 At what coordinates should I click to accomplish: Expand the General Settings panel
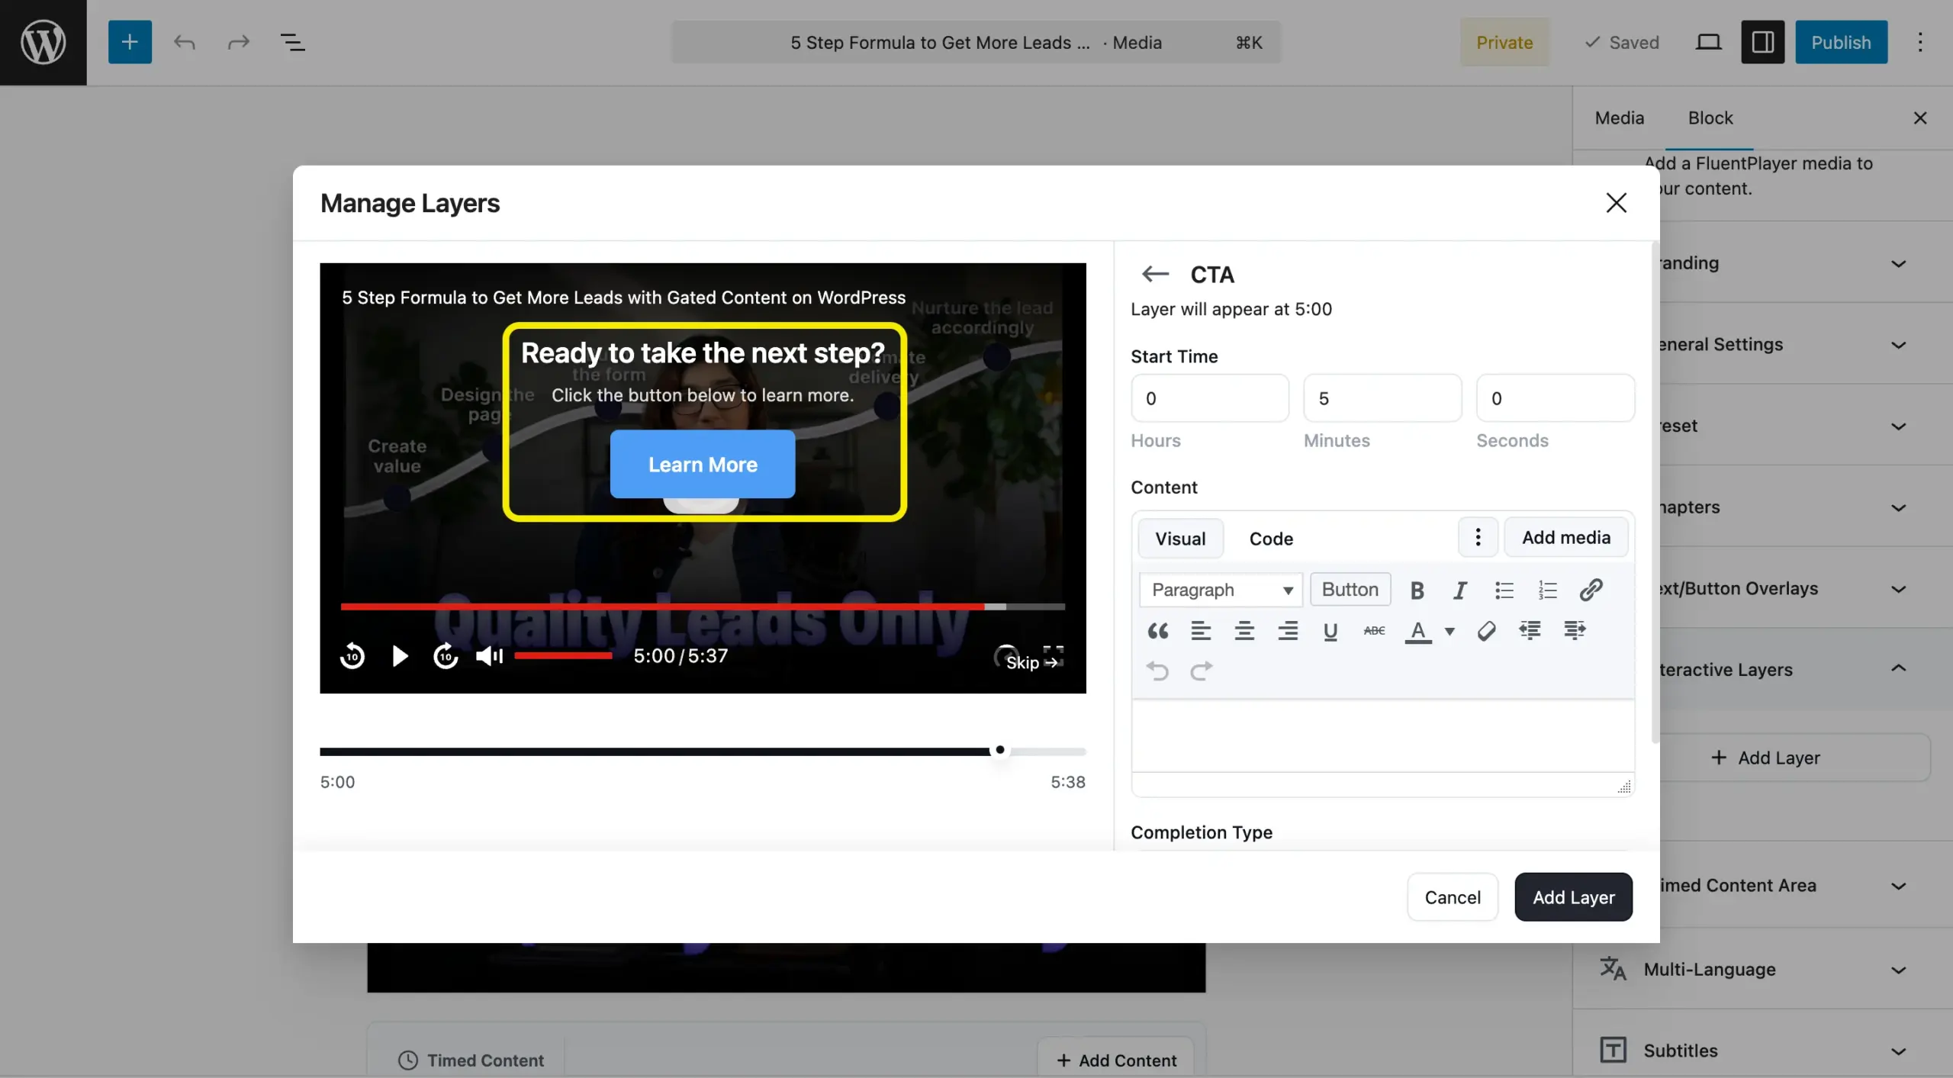[1806, 344]
